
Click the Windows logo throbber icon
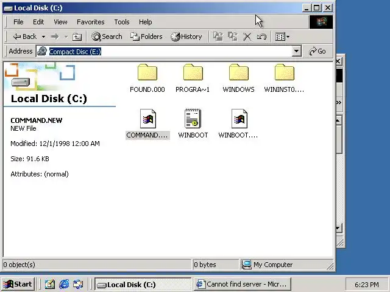pyautogui.click(x=321, y=22)
